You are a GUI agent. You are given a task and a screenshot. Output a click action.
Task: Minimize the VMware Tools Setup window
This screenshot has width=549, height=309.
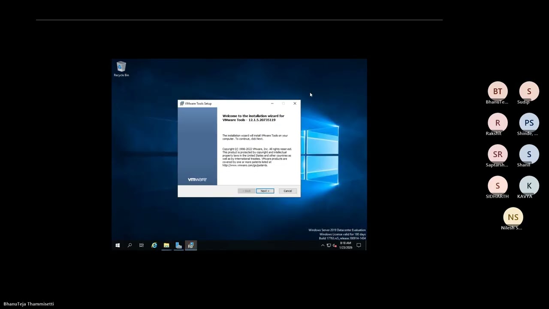272,103
